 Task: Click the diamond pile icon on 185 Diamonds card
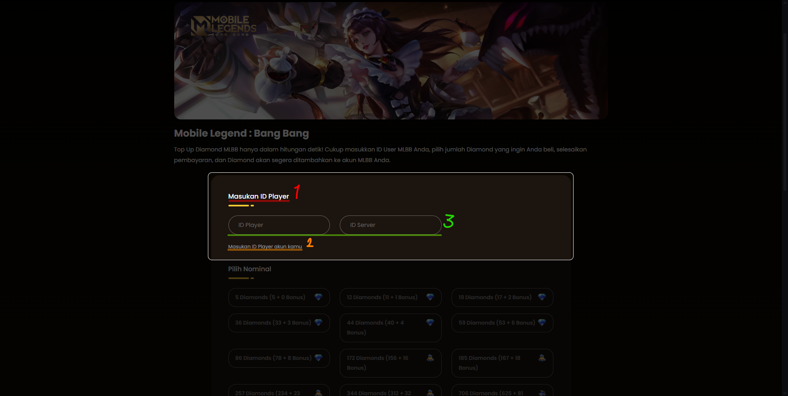(x=542, y=358)
